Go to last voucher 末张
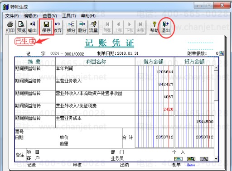This screenshot has width=232, height=171. [140, 27]
